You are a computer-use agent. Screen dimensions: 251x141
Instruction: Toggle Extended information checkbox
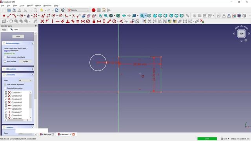[5, 88]
